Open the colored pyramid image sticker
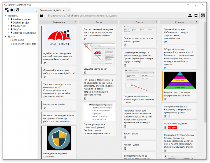 tap(180, 81)
